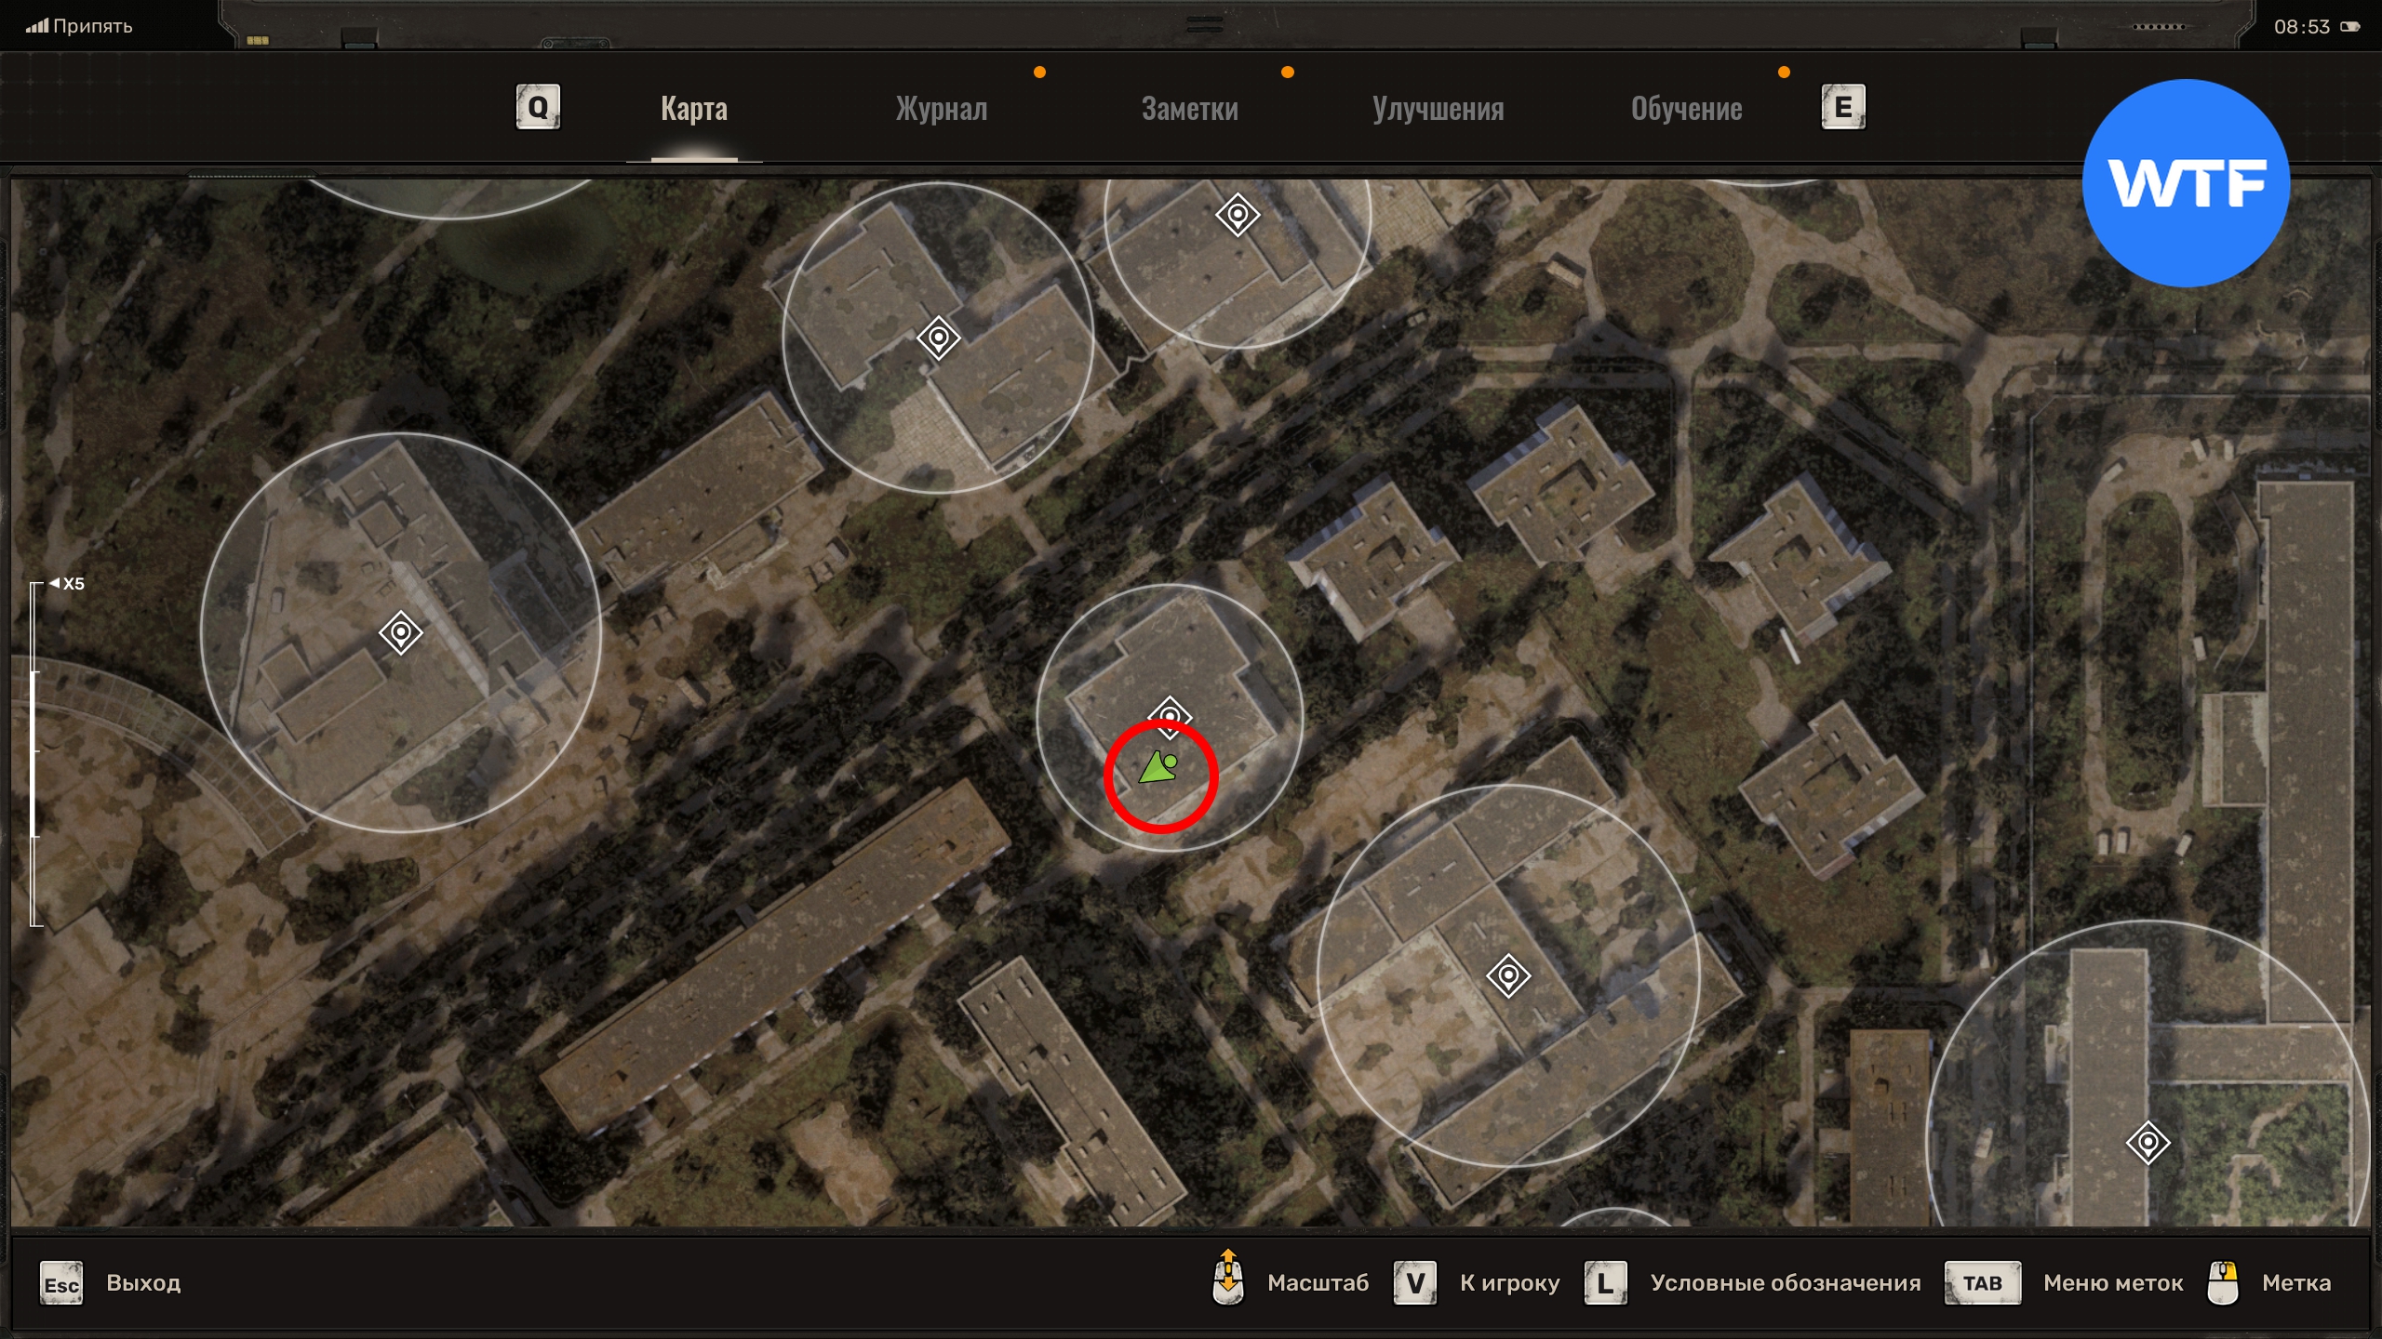
Task: Click the blue WTF badge
Action: pyautogui.click(x=2186, y=183)
